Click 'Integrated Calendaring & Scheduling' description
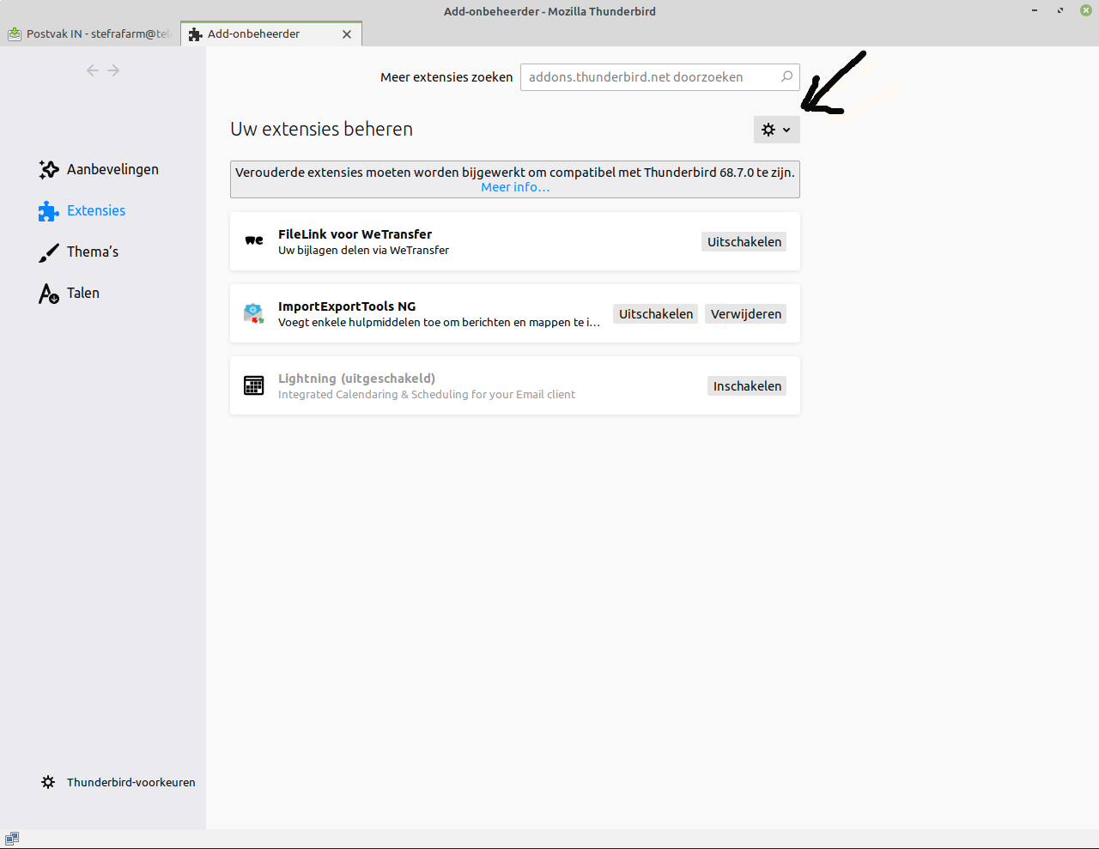The width and height of the screenshot is (1099, 849). point(427,395)
